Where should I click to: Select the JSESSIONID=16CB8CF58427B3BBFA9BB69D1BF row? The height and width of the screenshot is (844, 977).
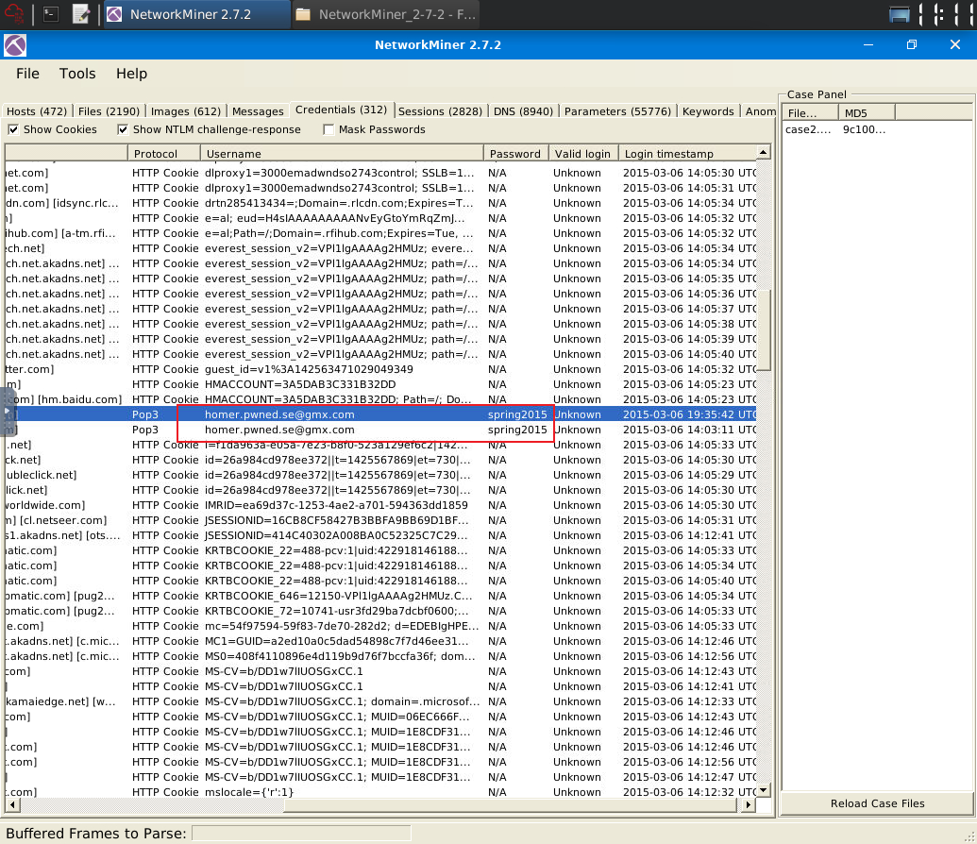click(380, 520)
